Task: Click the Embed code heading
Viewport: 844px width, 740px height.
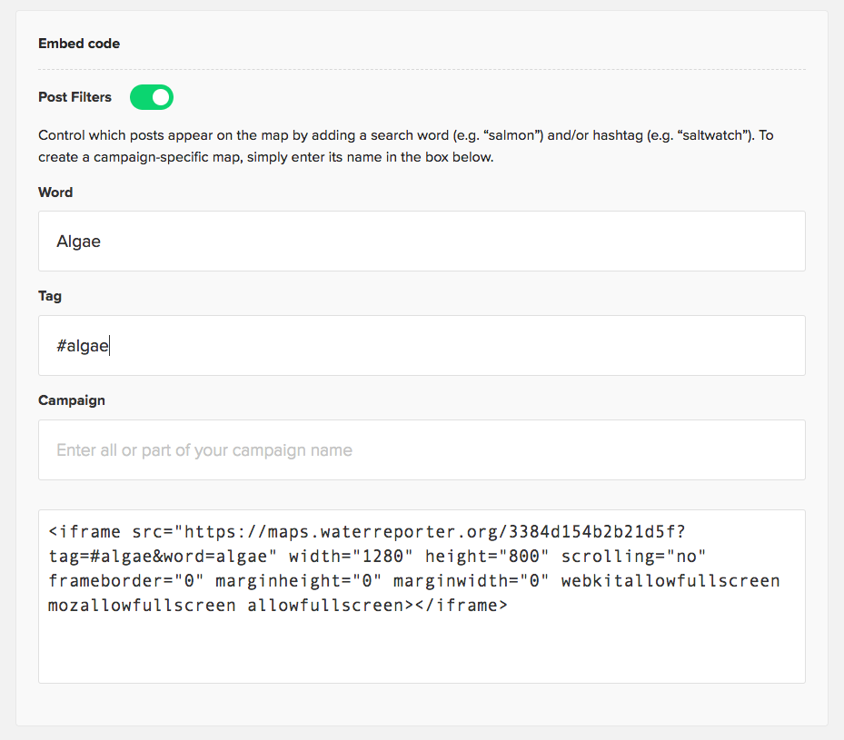Action: point(79,44)
